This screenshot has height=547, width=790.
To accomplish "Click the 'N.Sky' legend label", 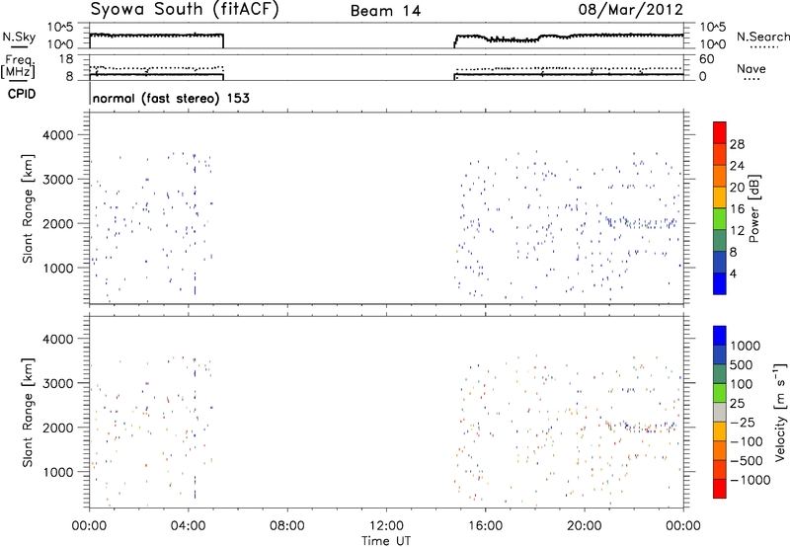I will [19, 37].
